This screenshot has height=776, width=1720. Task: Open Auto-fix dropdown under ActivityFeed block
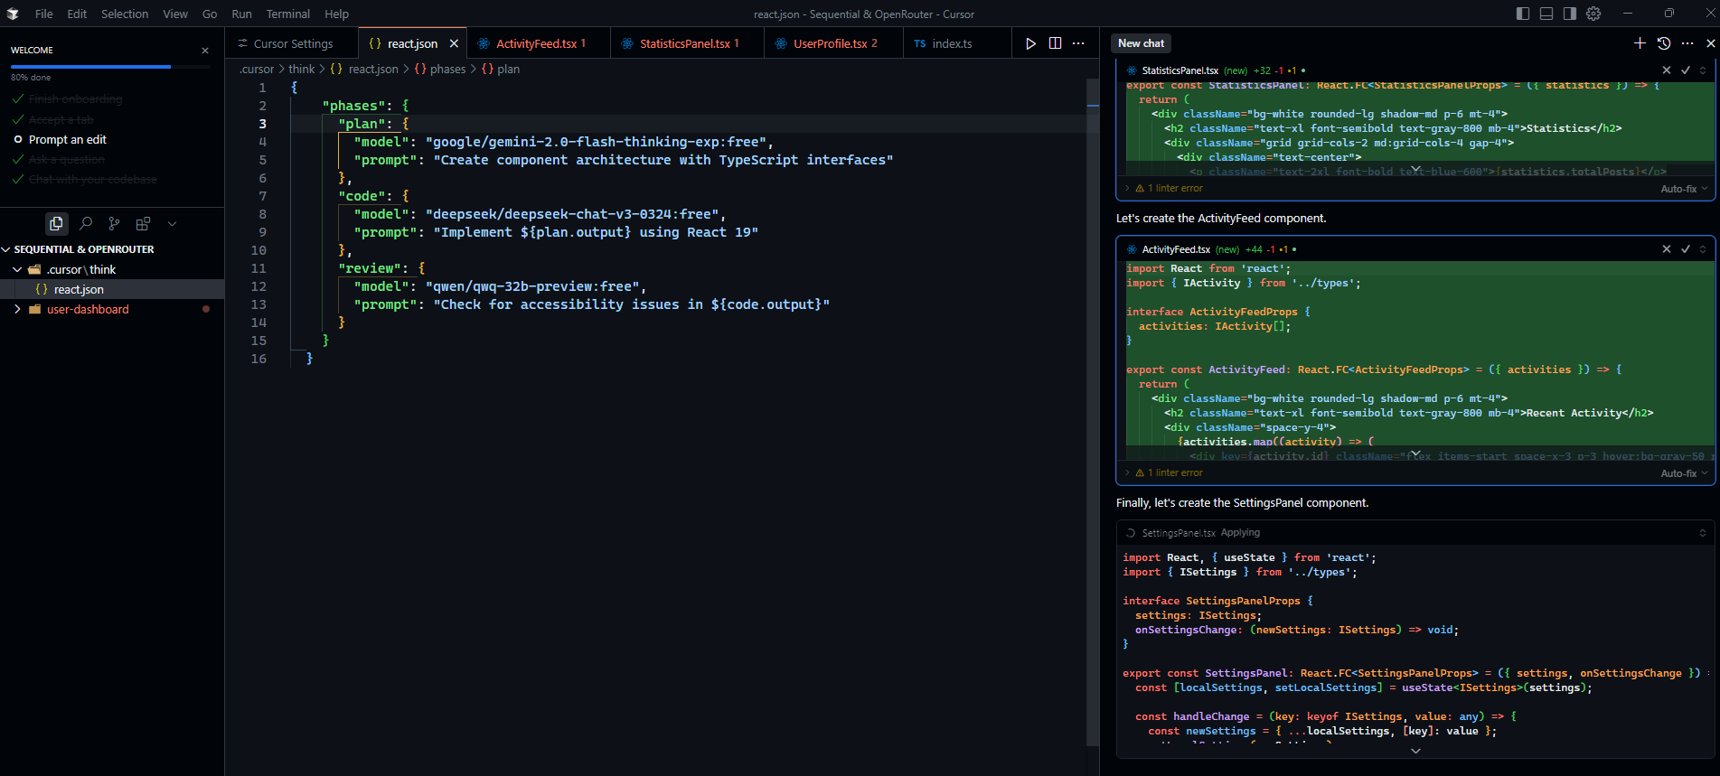(1684, 473)
